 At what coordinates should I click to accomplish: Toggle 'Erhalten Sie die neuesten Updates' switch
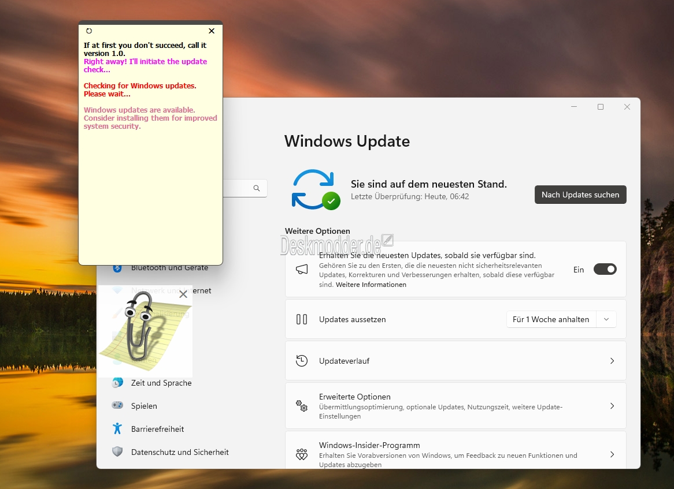605,269
